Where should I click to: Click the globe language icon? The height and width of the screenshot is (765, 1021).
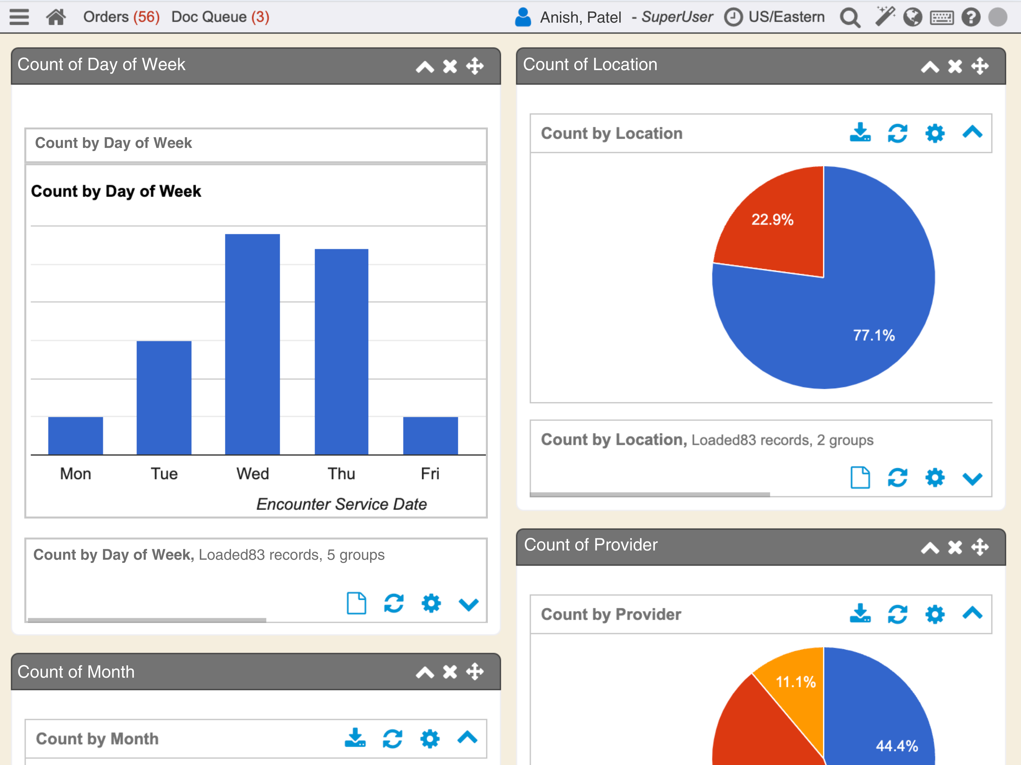point(913,18)
